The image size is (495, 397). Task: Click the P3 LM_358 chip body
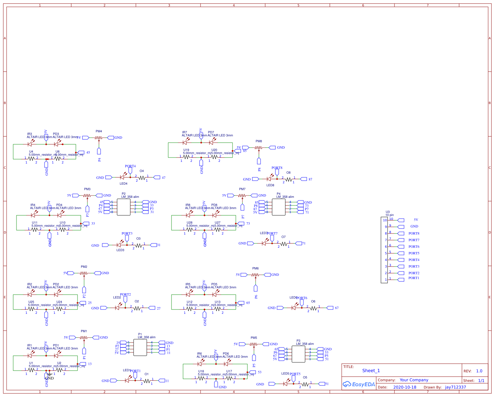298,354
